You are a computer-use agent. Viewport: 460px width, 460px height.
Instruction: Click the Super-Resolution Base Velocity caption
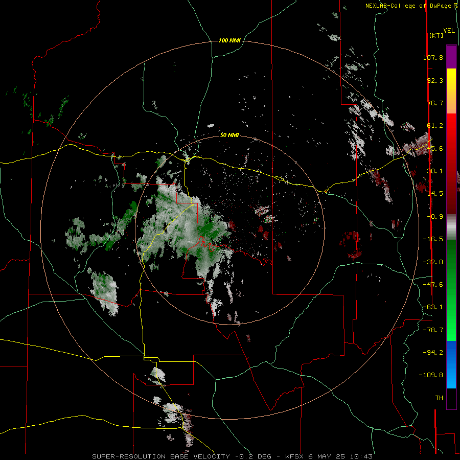point(232,456)
